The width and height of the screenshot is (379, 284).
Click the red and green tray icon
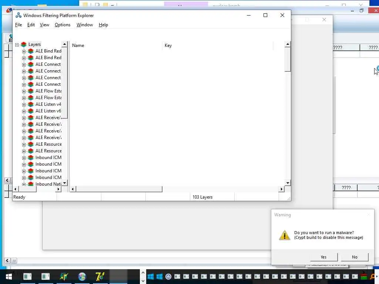click(364, 277)
